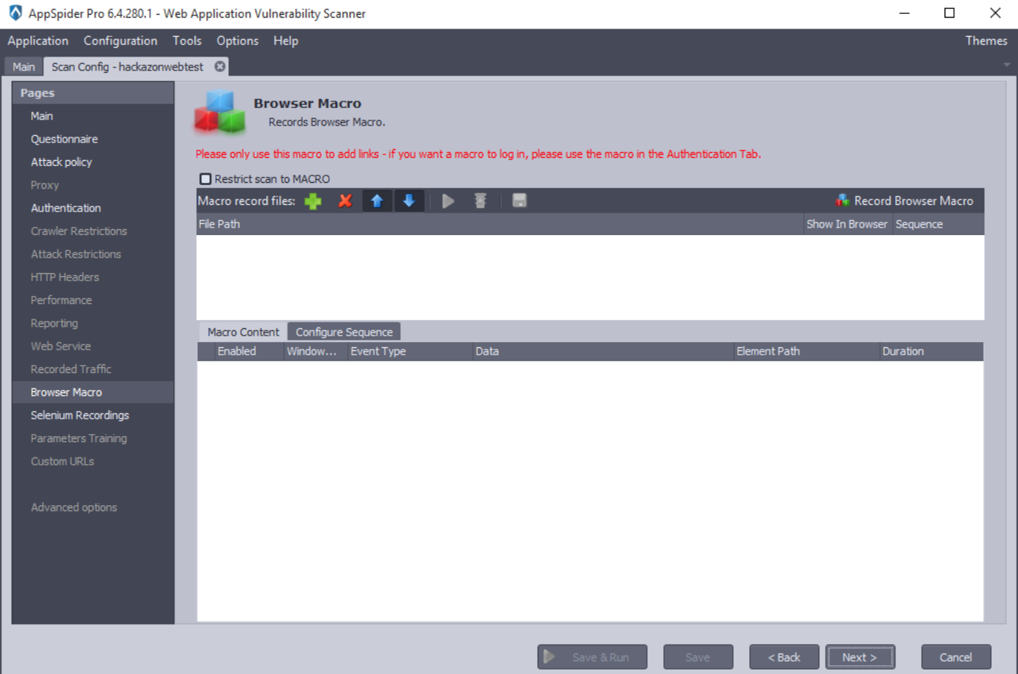1018x674 pixels.
Task: Go back with the < Back button
Action: (x=784, y=657)
